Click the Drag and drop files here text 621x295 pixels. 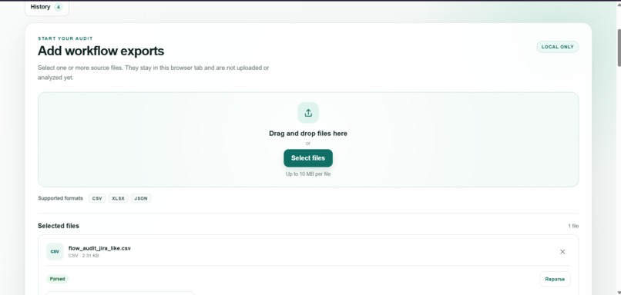click(308, 134)
